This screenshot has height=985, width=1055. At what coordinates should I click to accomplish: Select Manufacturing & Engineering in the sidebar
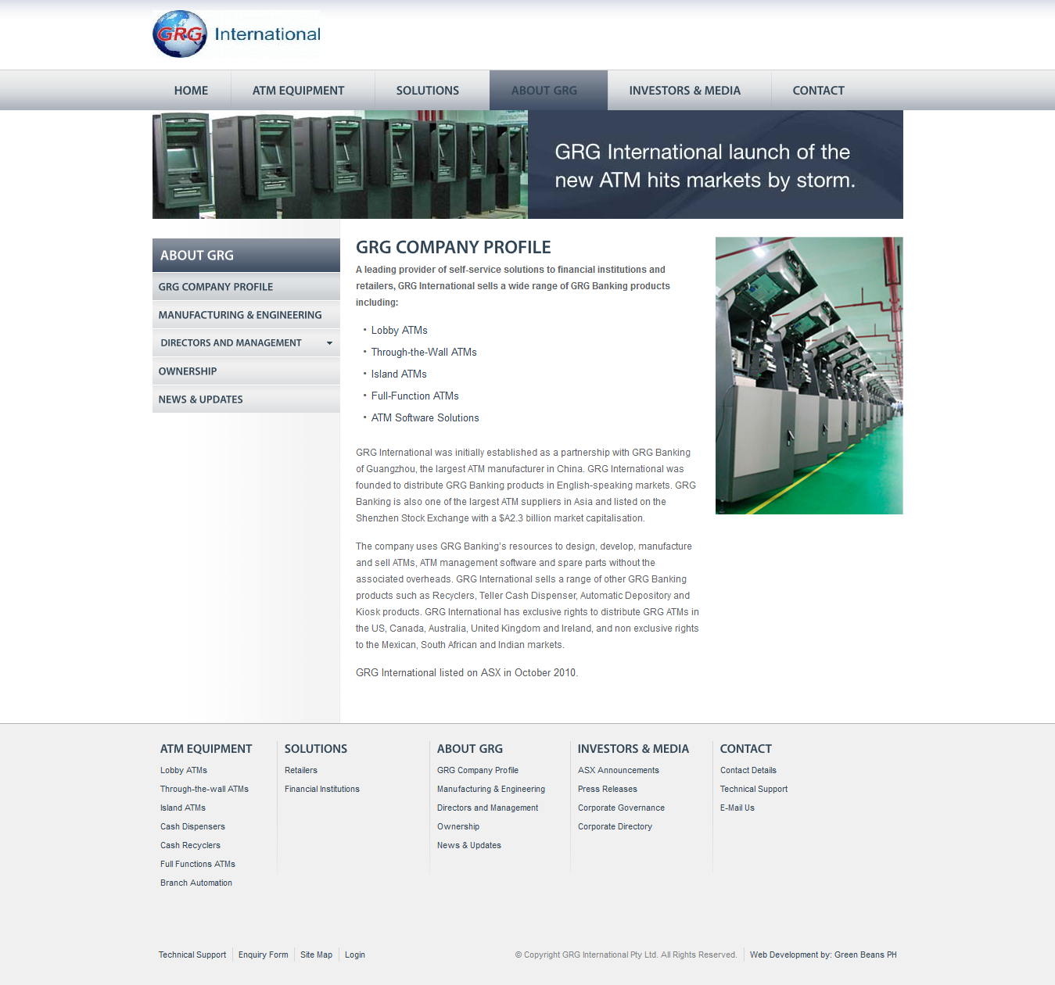click(x=240, y=315)
